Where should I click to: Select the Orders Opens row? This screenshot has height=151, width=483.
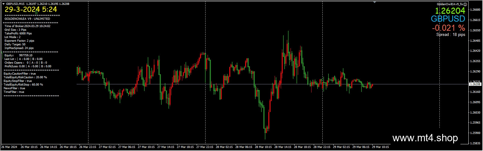click(x=26, y=63)
